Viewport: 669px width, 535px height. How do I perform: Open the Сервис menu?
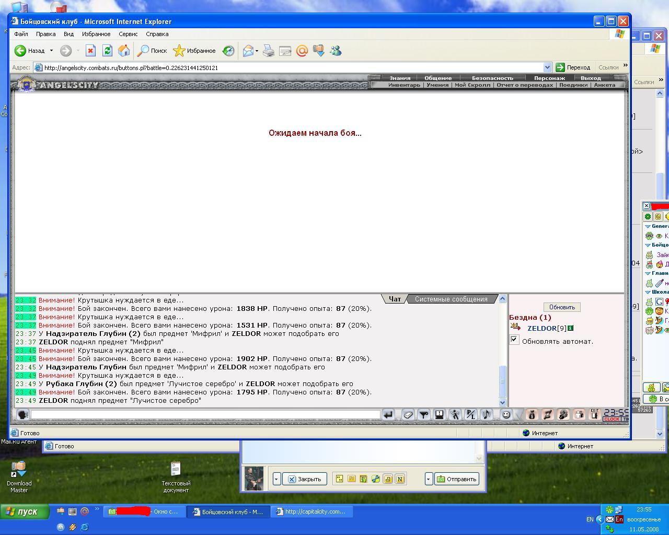128,34
